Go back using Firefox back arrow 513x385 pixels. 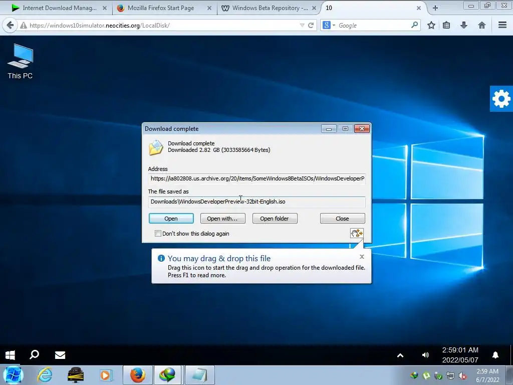[x=10, y=25]
